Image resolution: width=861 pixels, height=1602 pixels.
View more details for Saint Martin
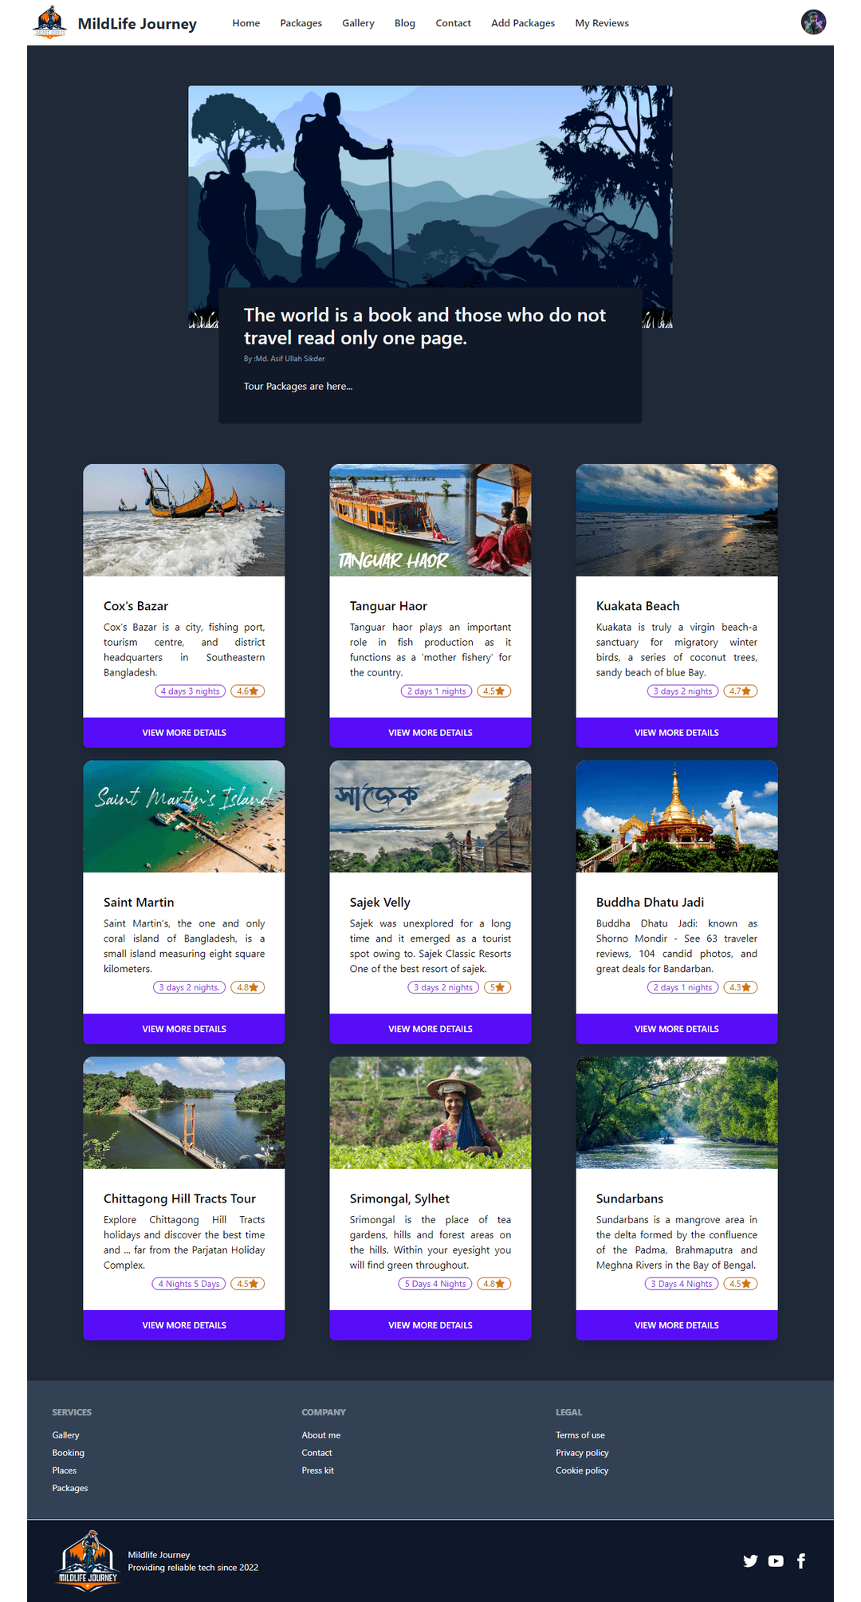point(184,1029)
